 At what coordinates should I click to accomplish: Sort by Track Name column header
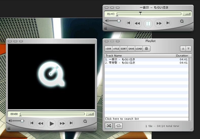[140, 56]
